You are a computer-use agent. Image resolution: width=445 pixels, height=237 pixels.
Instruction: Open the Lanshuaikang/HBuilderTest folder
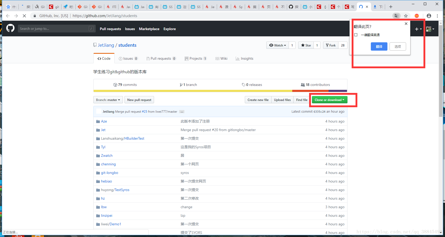pos(123,139)
